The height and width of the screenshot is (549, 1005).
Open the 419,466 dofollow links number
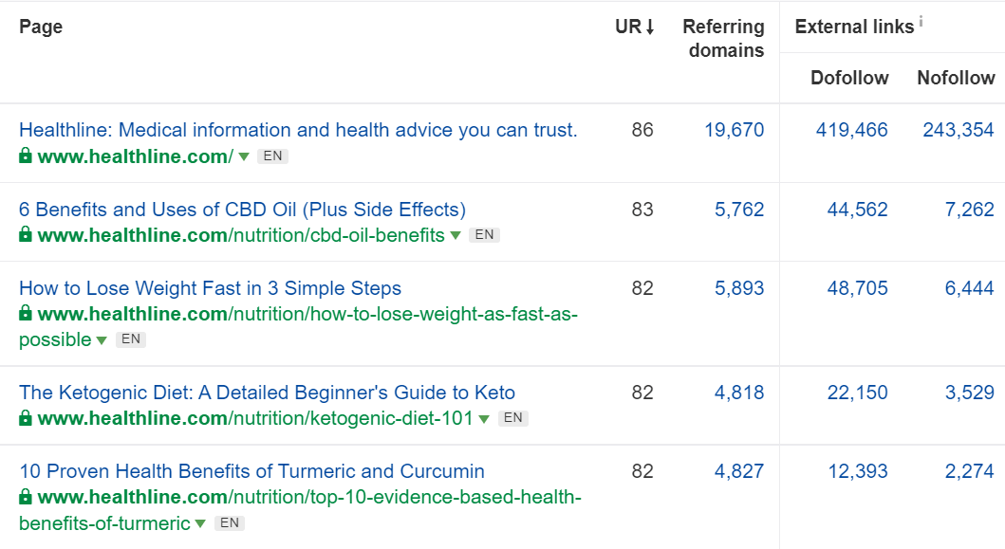(851, 130)
